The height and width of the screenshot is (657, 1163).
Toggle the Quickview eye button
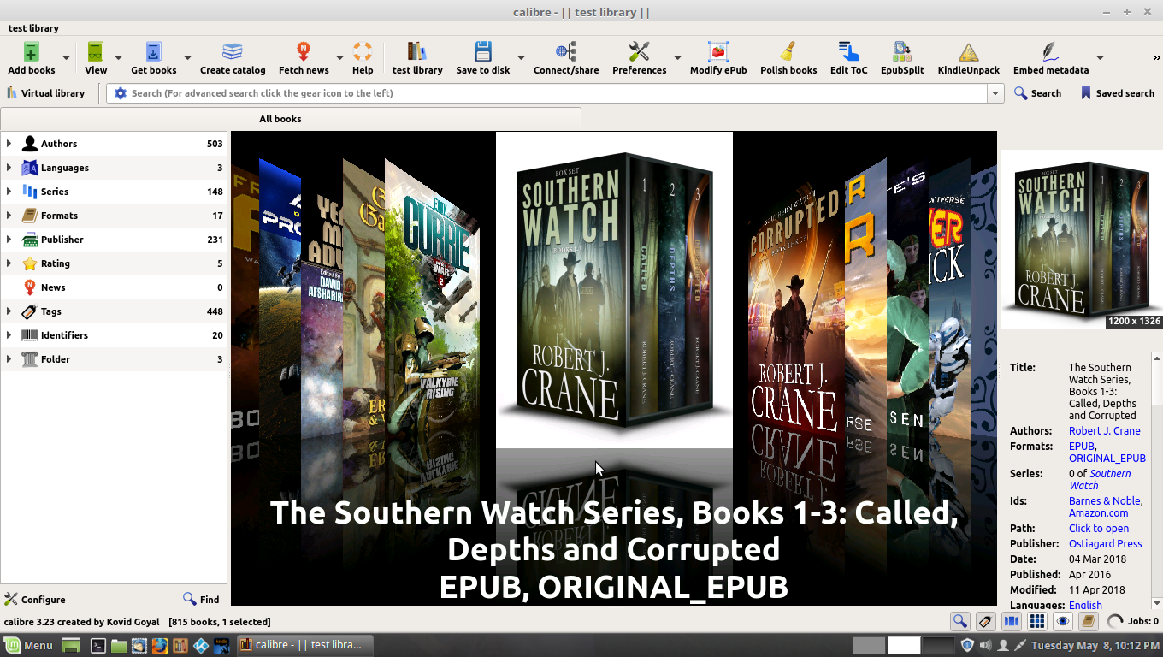1062,622
